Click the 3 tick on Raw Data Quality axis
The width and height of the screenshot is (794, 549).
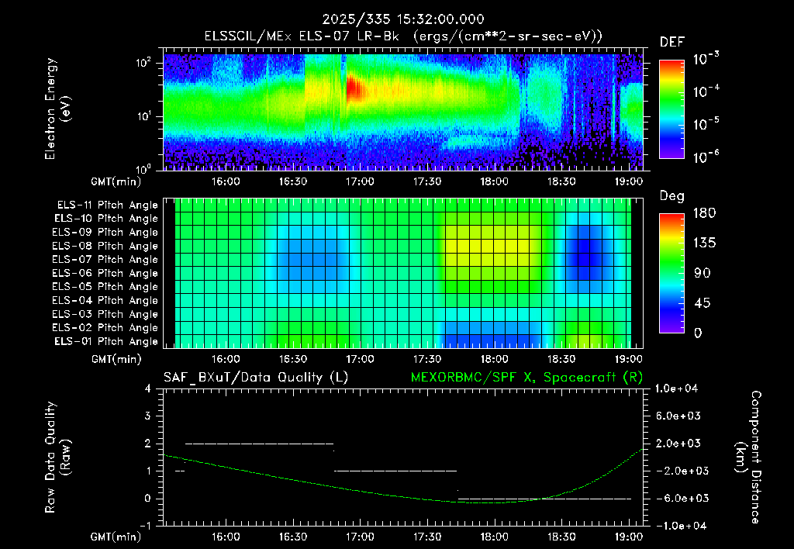coord(148,416)
